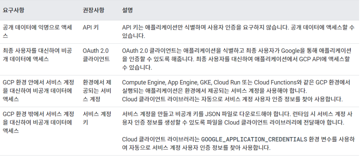
Task: Click the '설명' column header
Action: point(127,10)
